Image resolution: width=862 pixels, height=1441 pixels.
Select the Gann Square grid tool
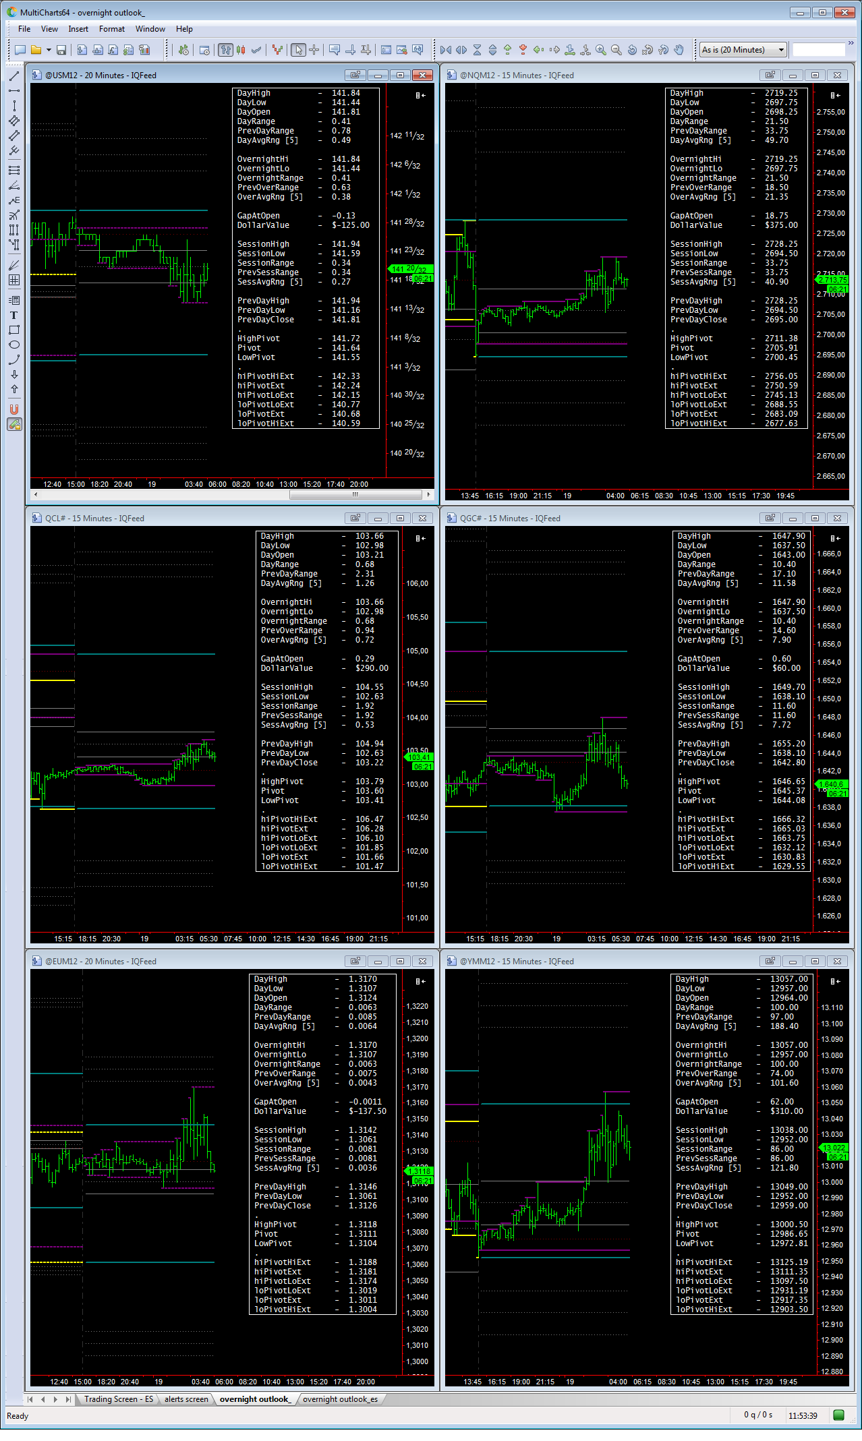tap(14, 280)
